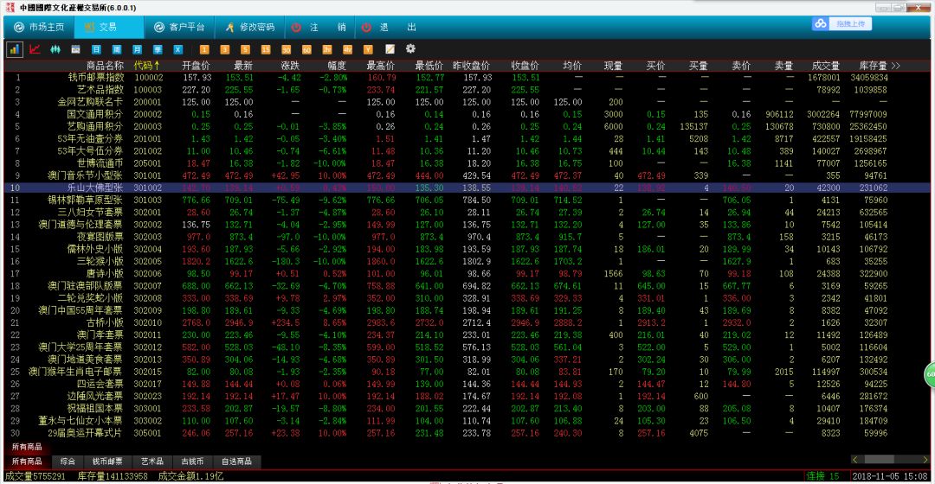
Task: Select the 澳门音乐节小型张 row
Action: click(467, 175)
